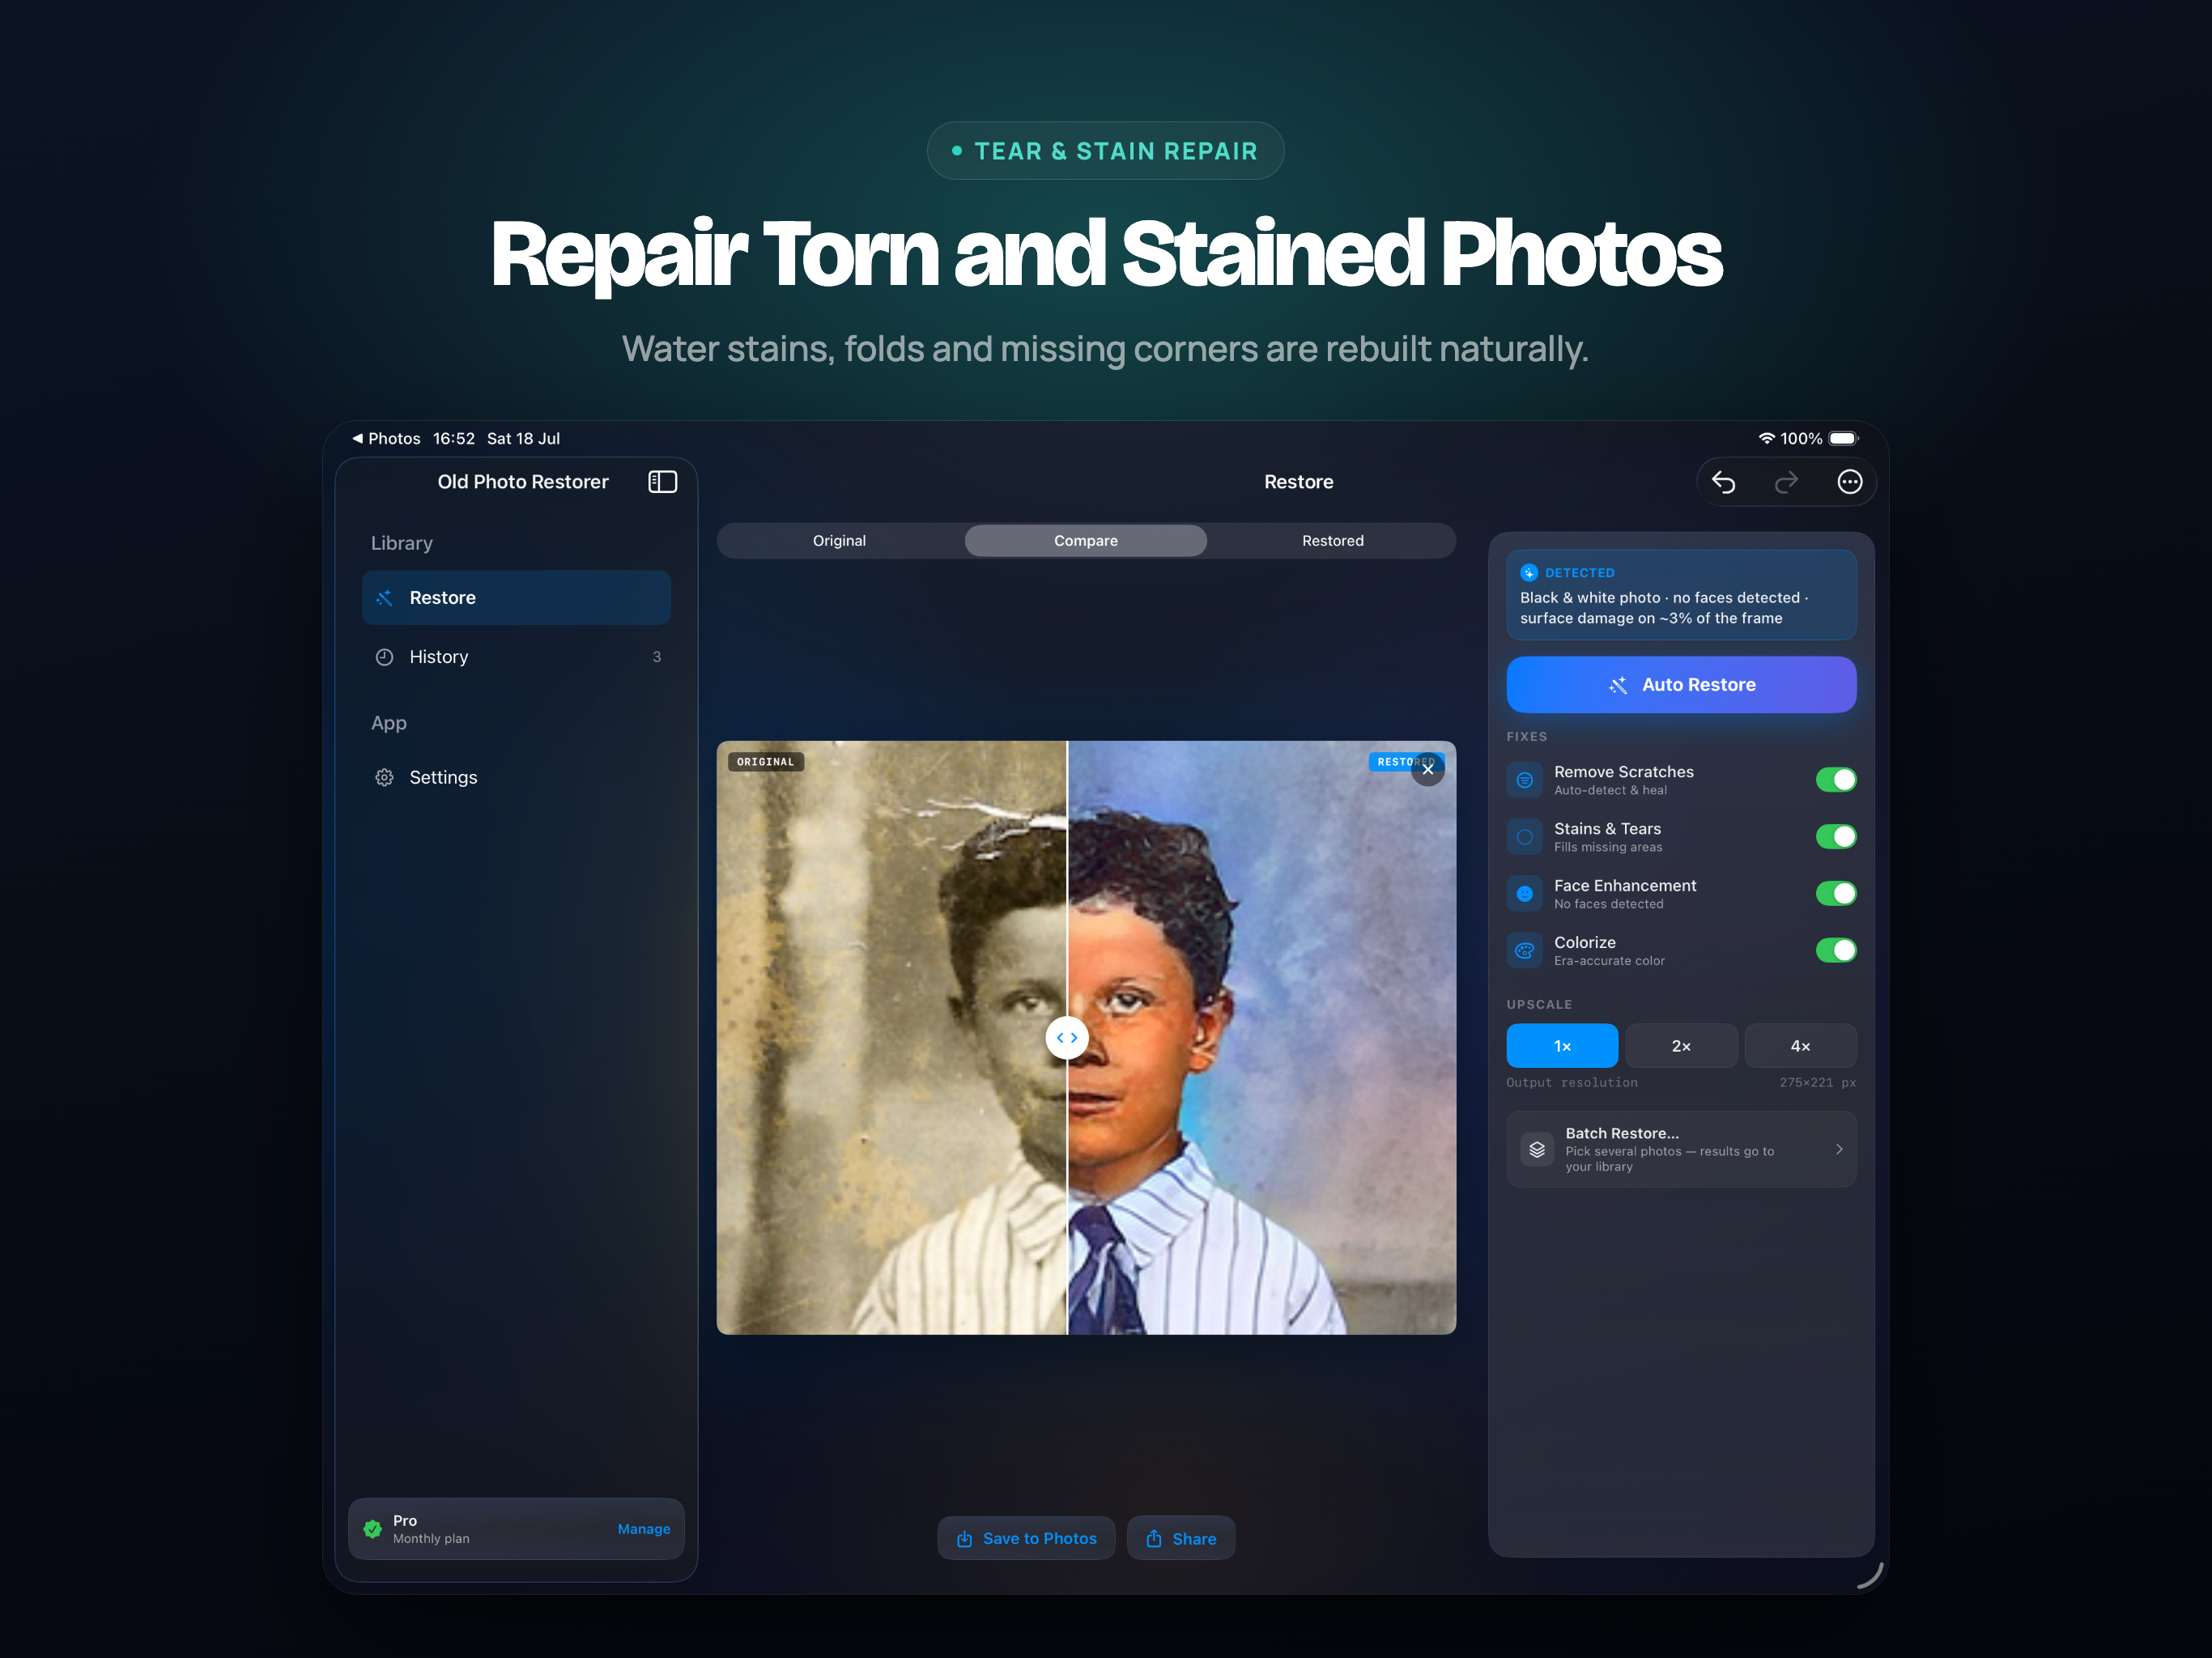Expand Batch Restore chevron
2212x1658 pixels.
[1838, 1149]
